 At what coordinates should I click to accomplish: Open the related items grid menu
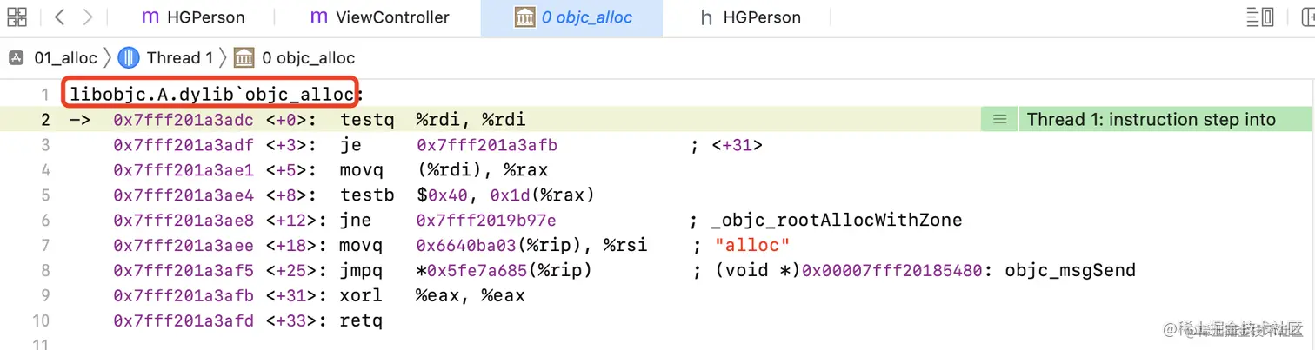(17, 17)
